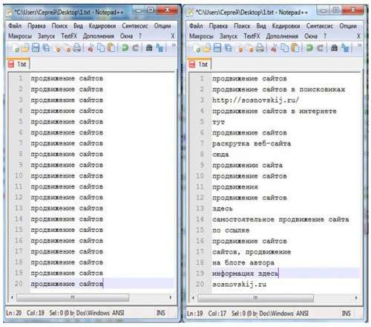Click Redo arrow in right Notepad++ window

pos(320,48)
